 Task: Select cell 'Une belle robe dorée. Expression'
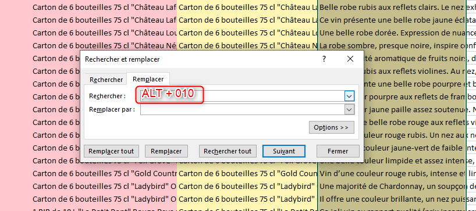(392, 33)
